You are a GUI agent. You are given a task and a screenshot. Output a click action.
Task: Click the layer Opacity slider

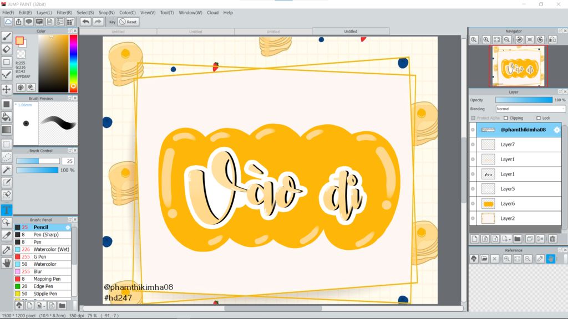coord(524,100)
